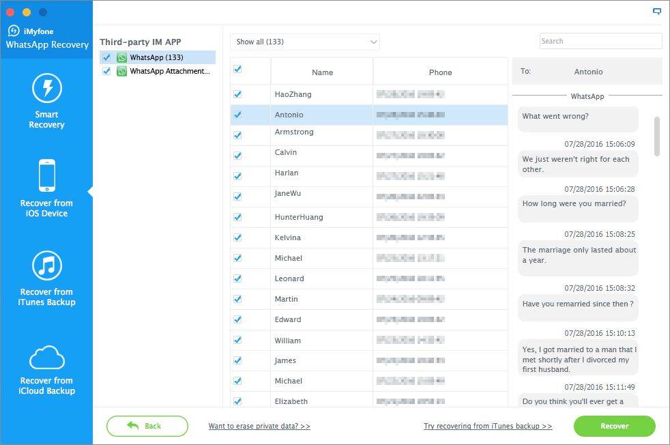Click the chat panel scrollbar thumb
The height and width of the screenshot is (445, 670).
click(657, 137)
